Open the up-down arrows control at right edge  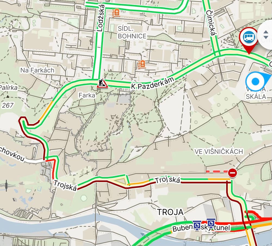coord(266,35)
